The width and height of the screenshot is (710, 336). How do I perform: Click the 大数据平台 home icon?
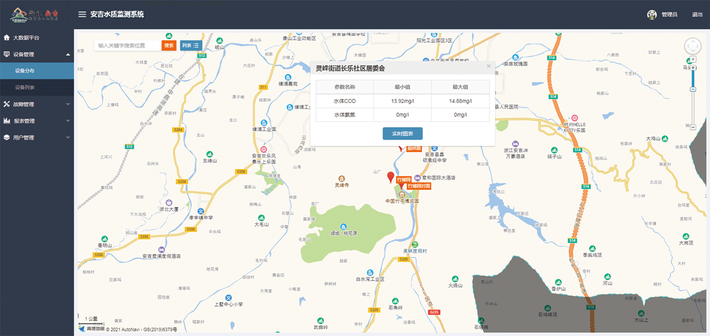click(x=7, y=38)
